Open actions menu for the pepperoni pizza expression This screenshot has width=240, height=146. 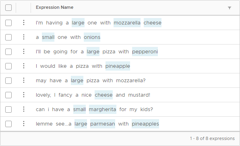pyautogui.click(x=24, y=51)
